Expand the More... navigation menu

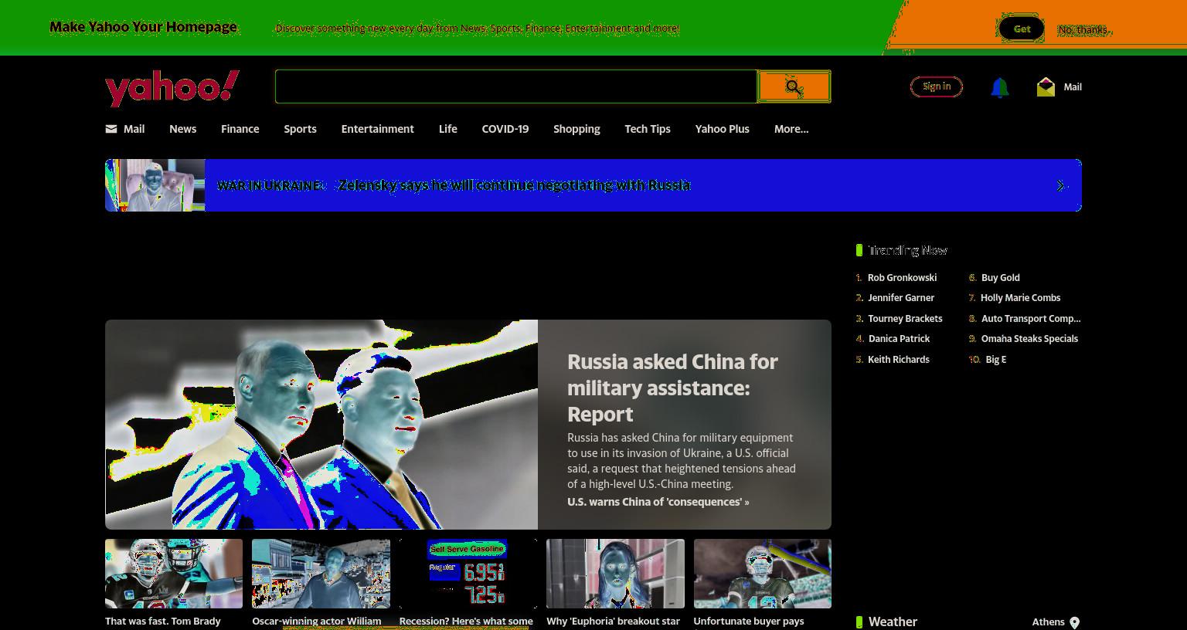point(791,129)
